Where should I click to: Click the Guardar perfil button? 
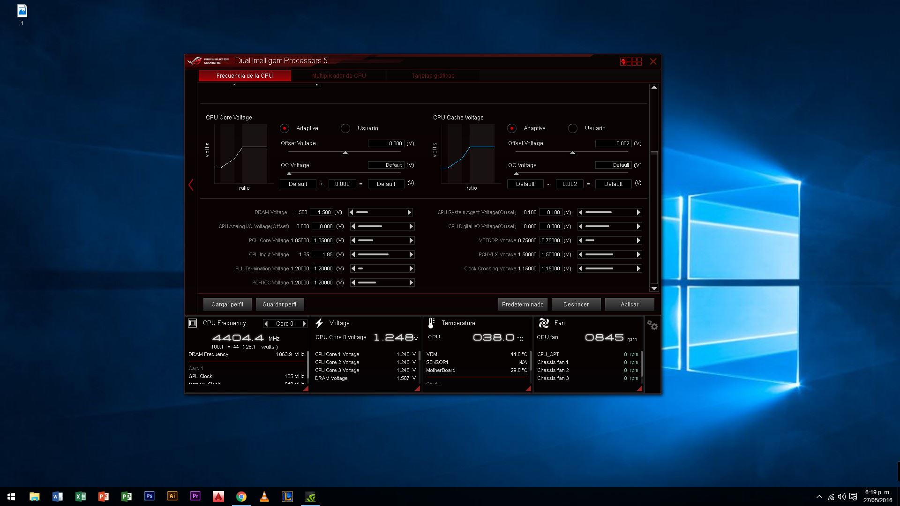point(280,305)
